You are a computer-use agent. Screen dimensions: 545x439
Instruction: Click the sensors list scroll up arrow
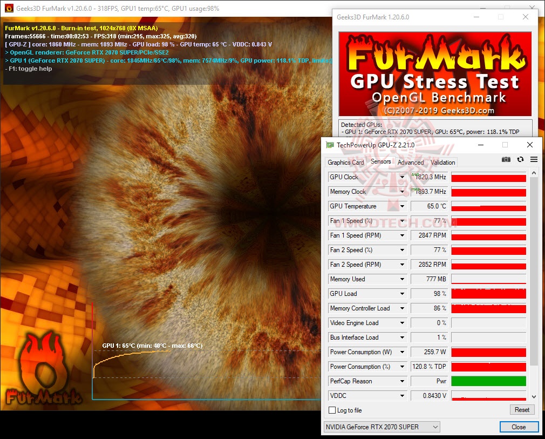(534, 173)
